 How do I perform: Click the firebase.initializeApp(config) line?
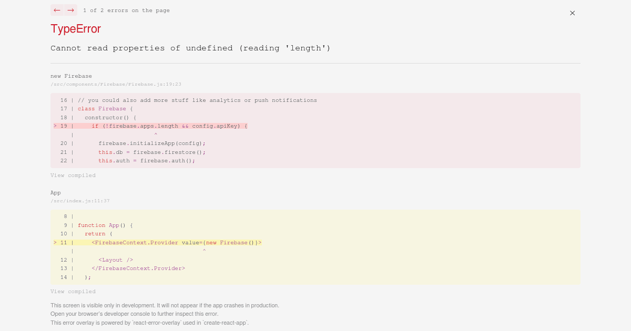pos(151,143)
